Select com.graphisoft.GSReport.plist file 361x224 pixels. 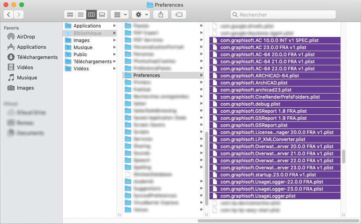275,125
